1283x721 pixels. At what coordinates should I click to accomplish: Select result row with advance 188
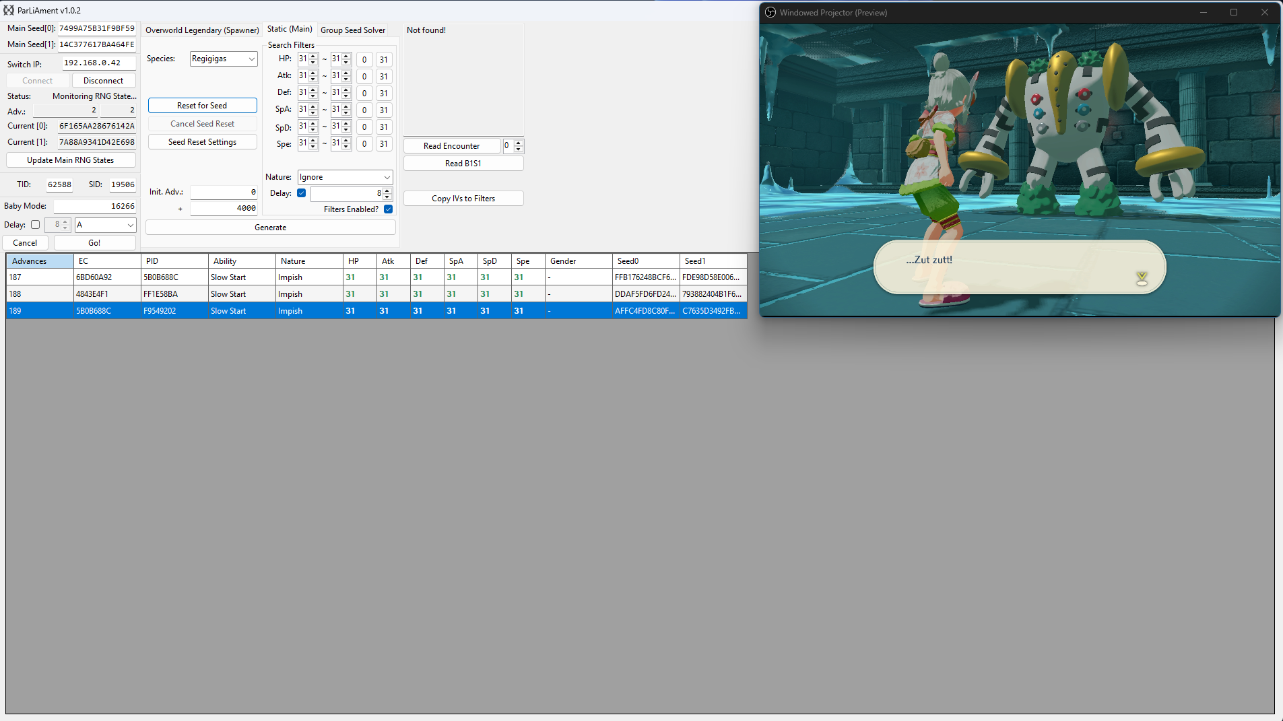[376, 294]
